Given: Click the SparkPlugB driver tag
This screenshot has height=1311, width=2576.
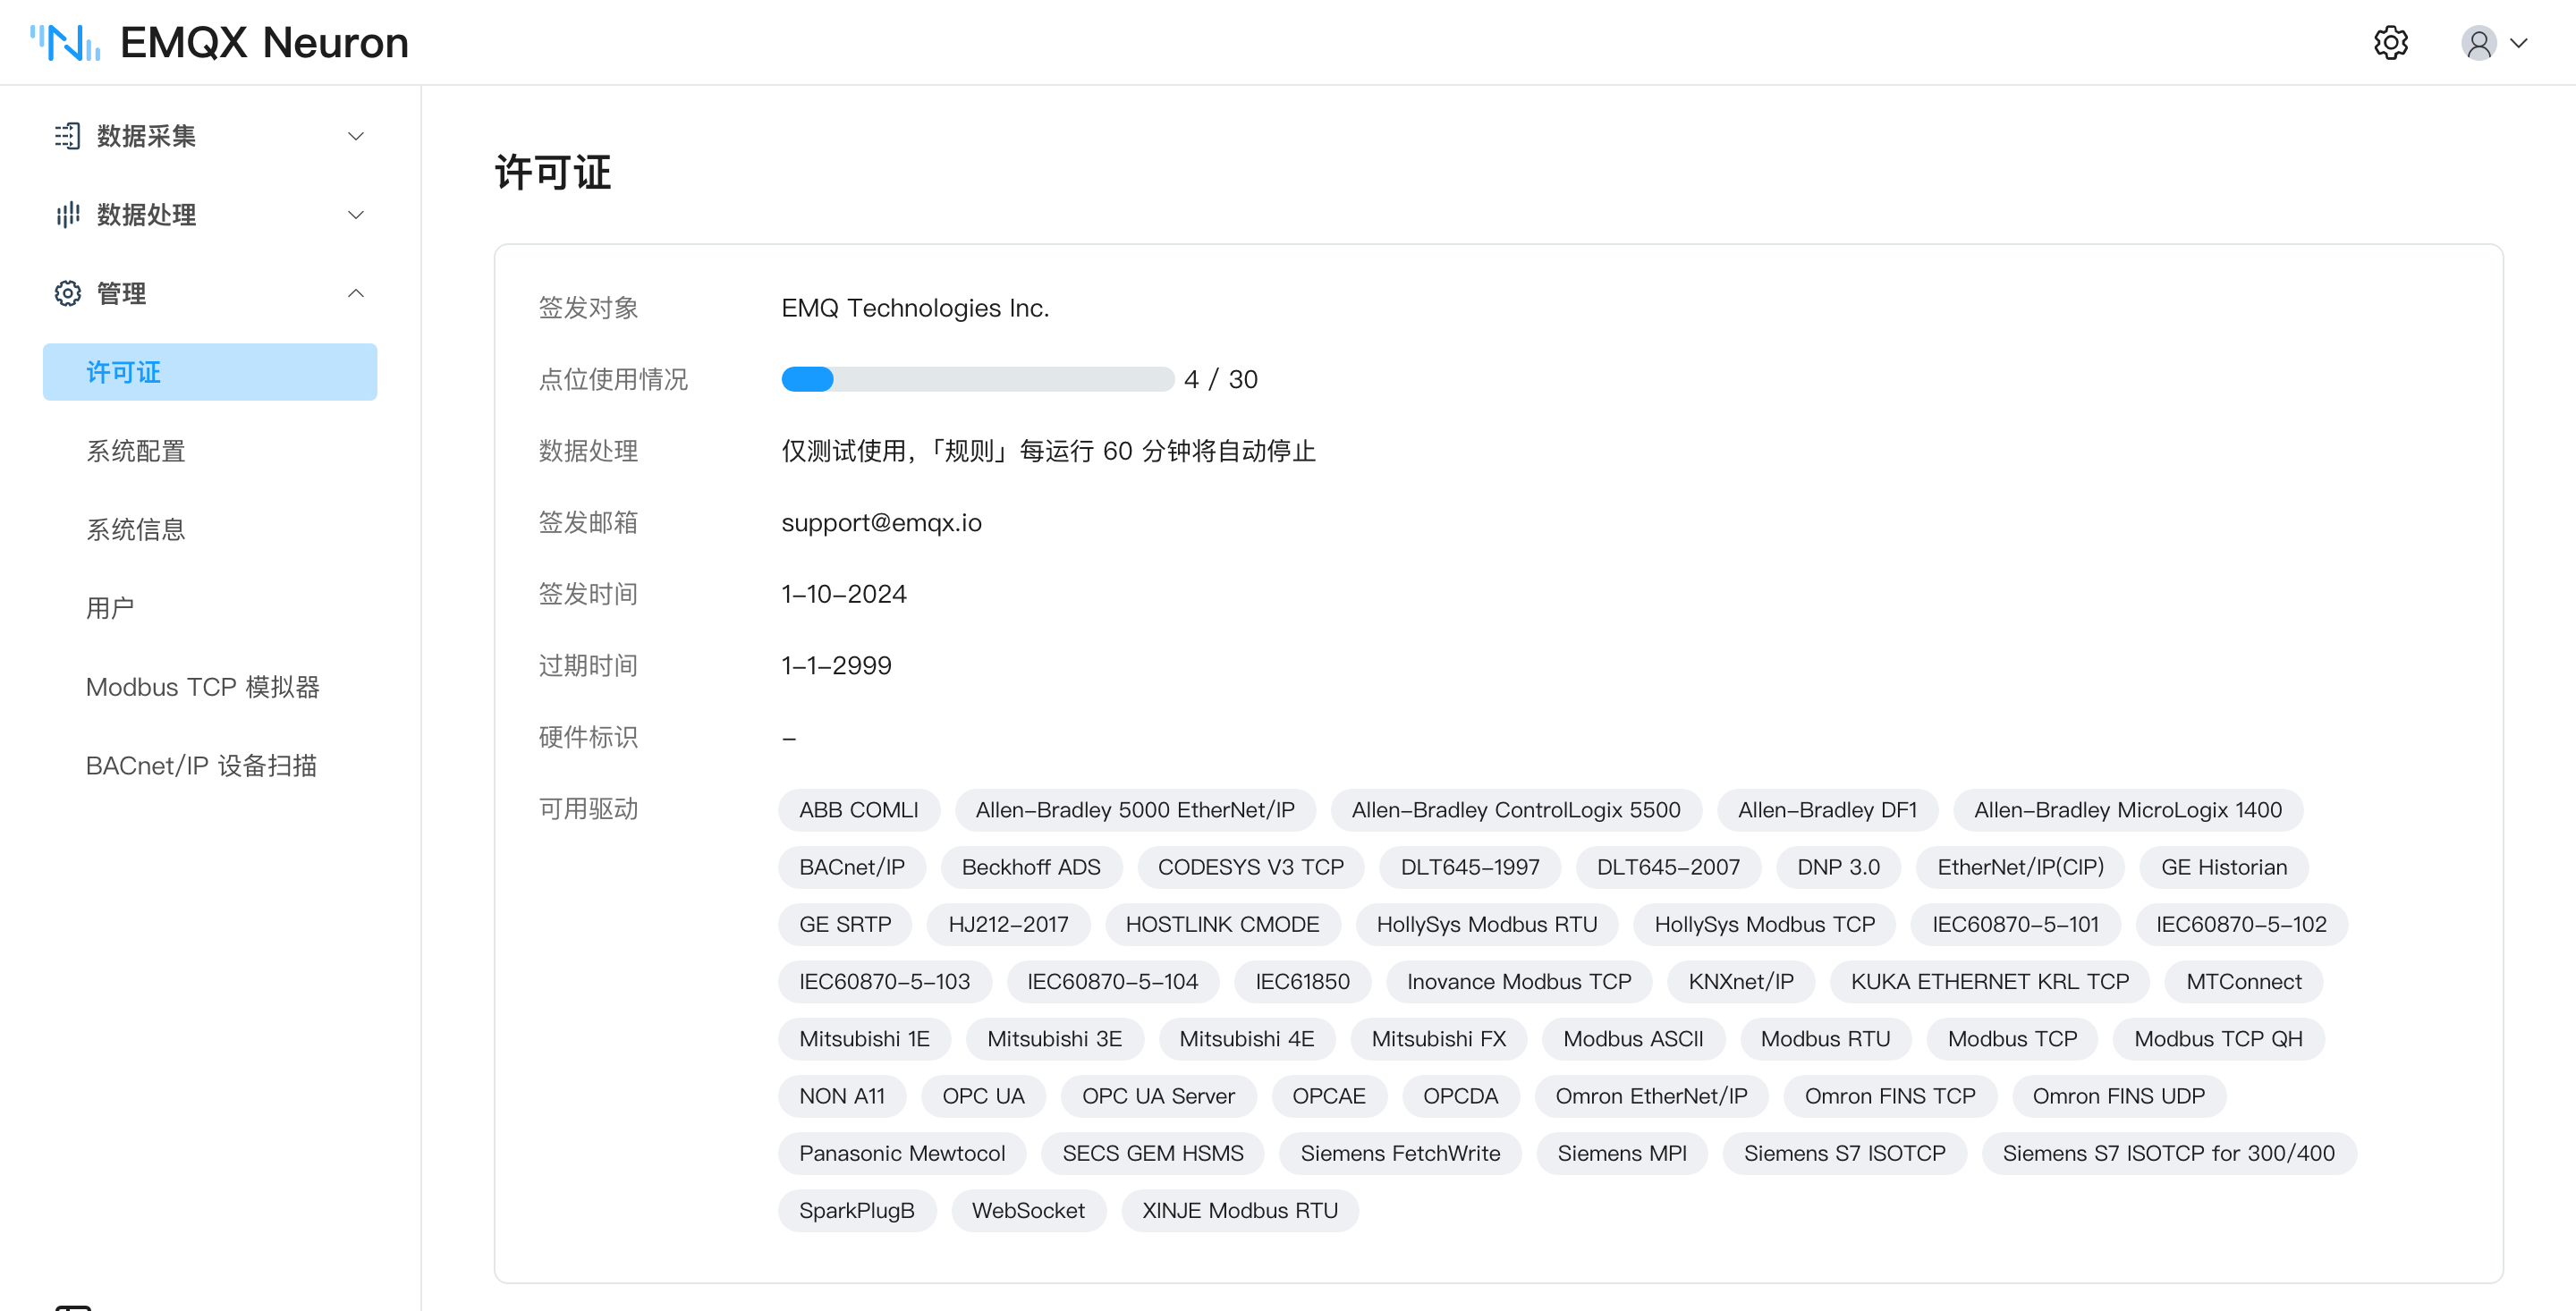Looking at the screenshot, I should pos(856,1210).
